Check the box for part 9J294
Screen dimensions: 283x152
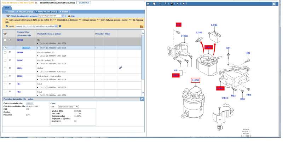pos(5,68)
